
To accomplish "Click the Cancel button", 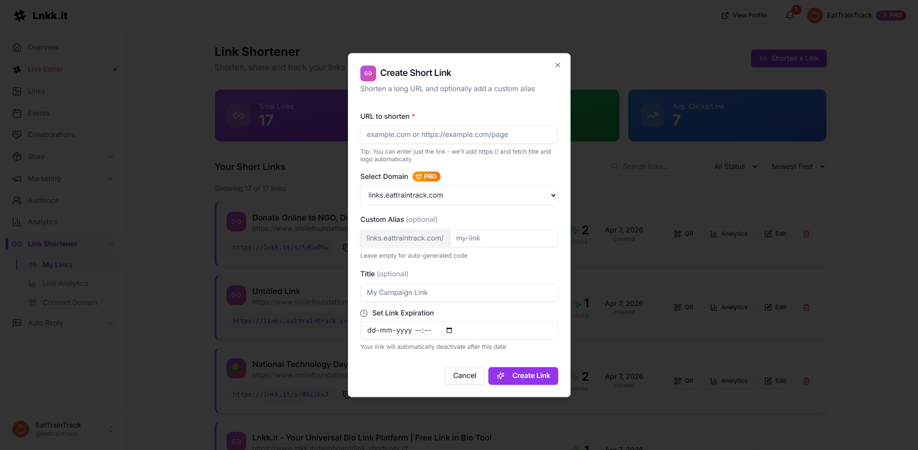I will click(x=464, y=376).
